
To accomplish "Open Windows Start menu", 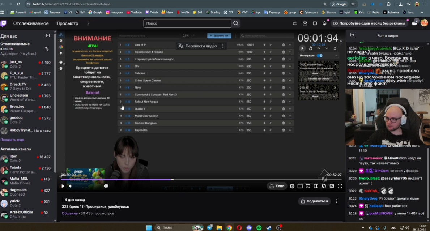I will pyautogui.click(x=149, y=228).
